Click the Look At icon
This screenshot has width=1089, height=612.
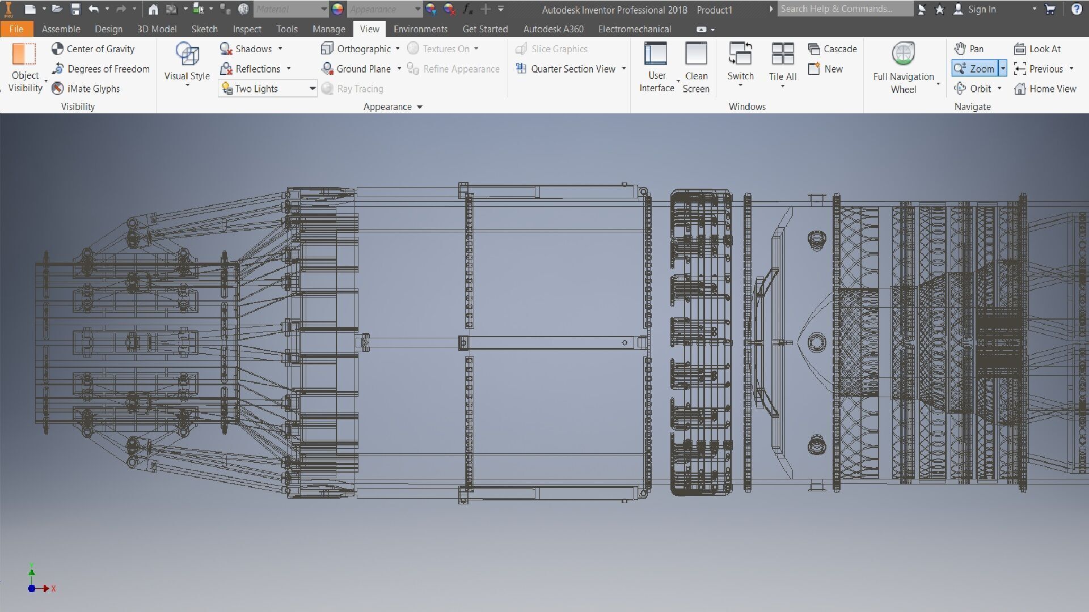coord(1020,49)
